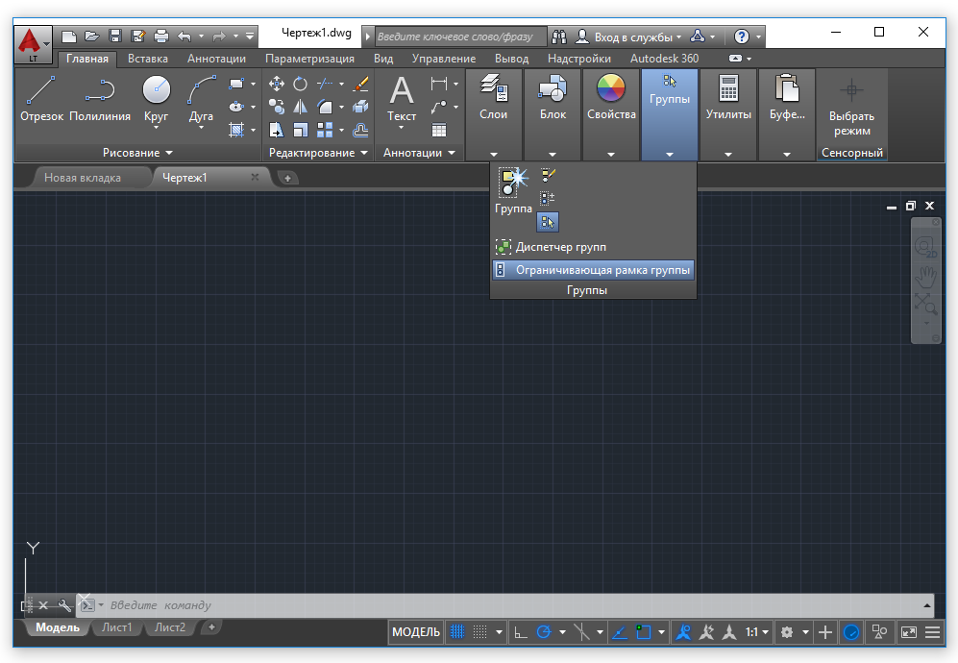Open the status bar customization menu

click(x=932, y=632)
